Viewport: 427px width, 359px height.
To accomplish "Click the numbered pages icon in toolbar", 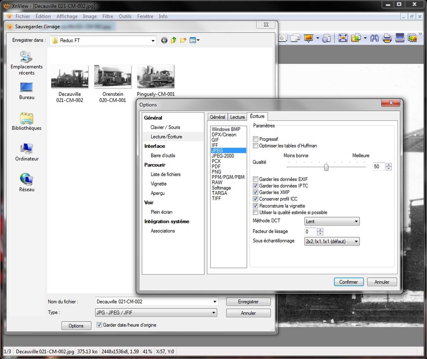I will (x=295, y=38).
